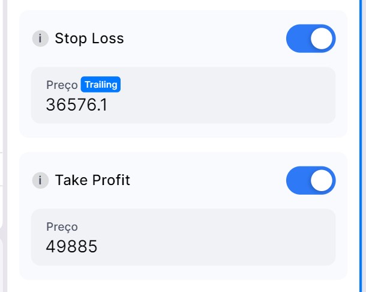Click the Preço label above 36576.1
This screenshot has width=366, height=292.
coord(62,85)
